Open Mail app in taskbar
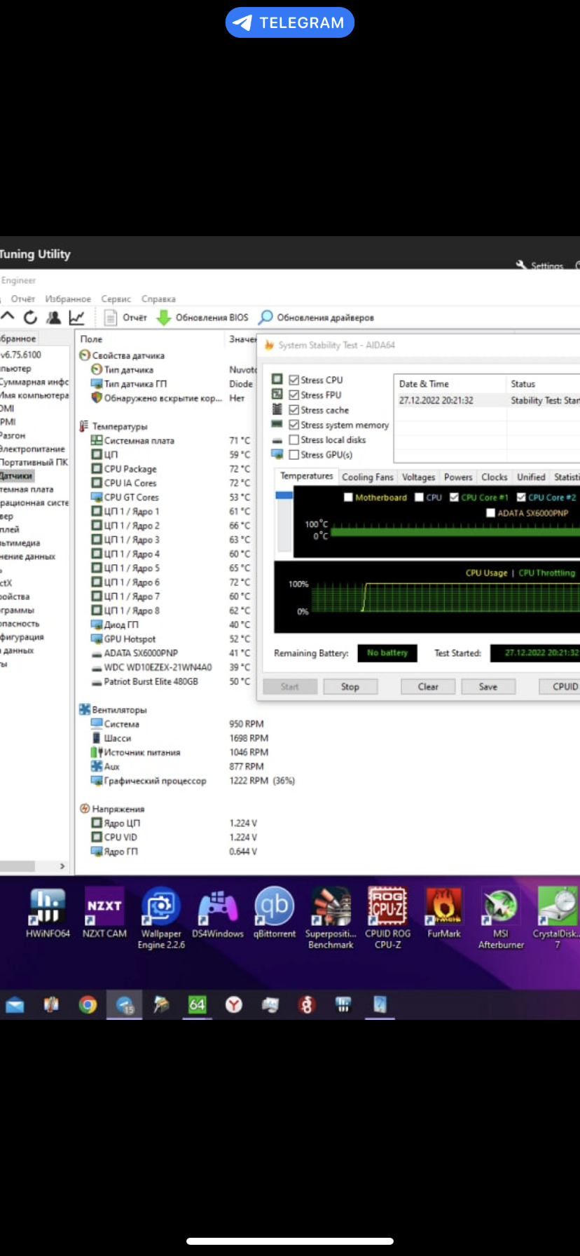The height and width of the screenshot is (1256, 580). tap(15, 1005)
